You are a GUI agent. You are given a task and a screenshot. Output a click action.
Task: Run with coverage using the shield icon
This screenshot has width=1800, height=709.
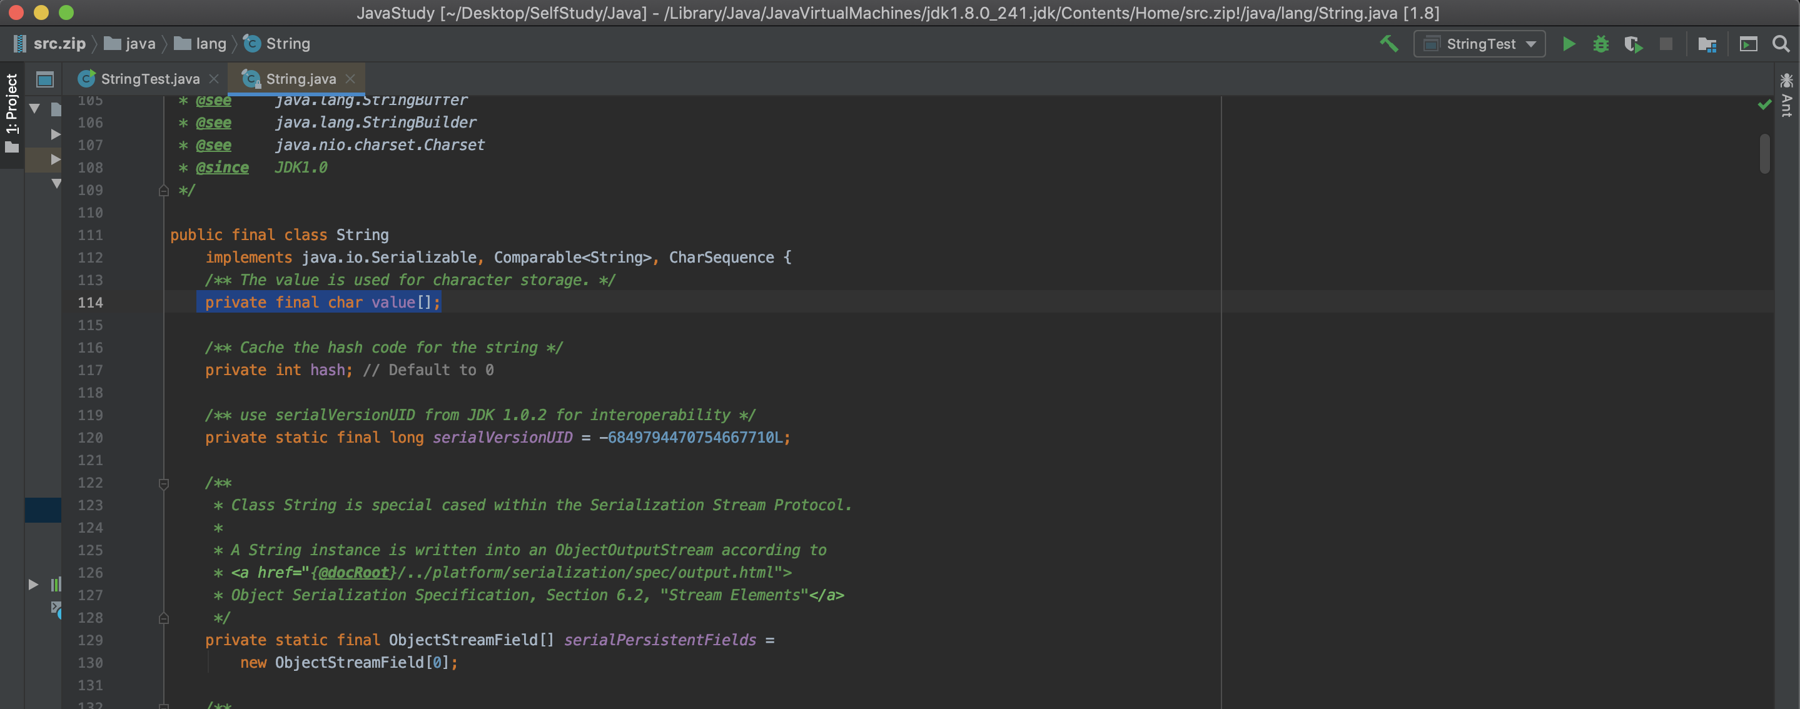coord(1633,44)
